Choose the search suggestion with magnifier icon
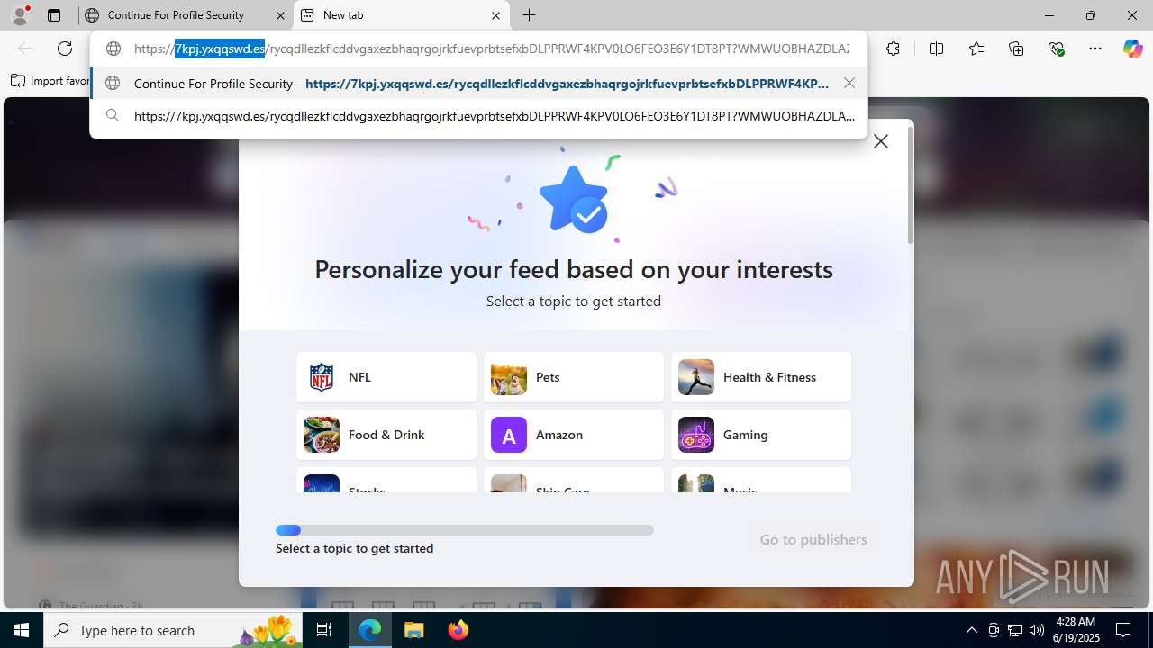 coord(478,116)
